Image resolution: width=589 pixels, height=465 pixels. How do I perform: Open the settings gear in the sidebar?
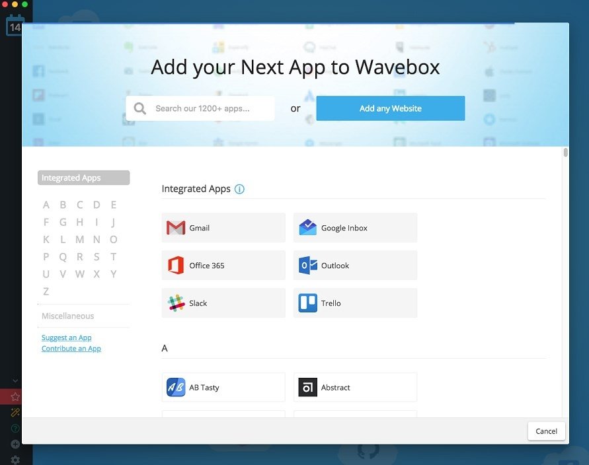click(15, 460)
